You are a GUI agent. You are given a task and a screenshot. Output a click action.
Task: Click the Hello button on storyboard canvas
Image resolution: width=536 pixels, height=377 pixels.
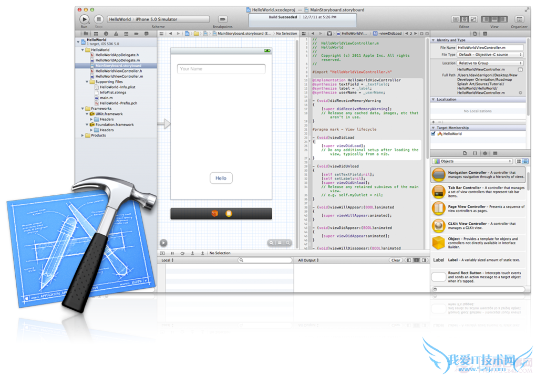pos(221,178)
